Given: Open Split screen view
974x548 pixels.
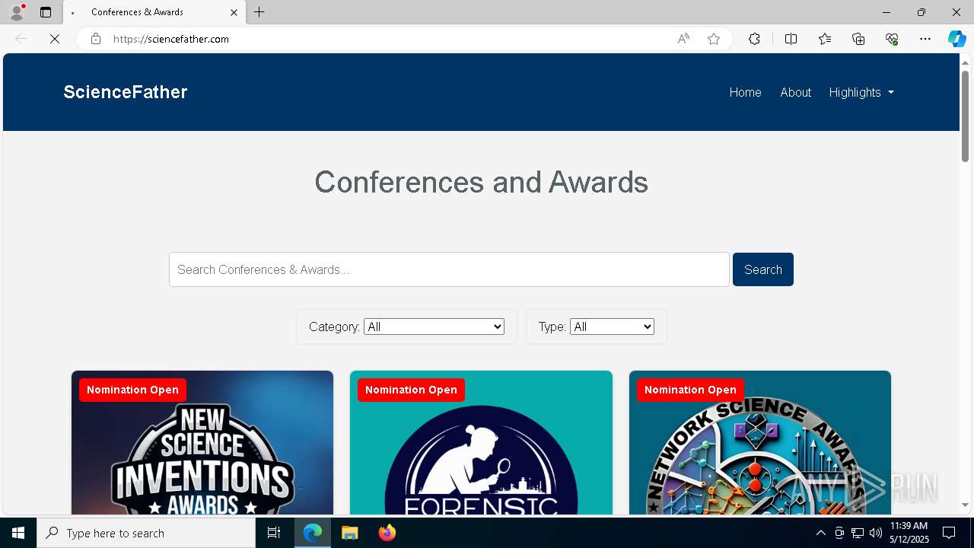Looking at the screenshot, I should pyautogui.click(x=791, y=39).
